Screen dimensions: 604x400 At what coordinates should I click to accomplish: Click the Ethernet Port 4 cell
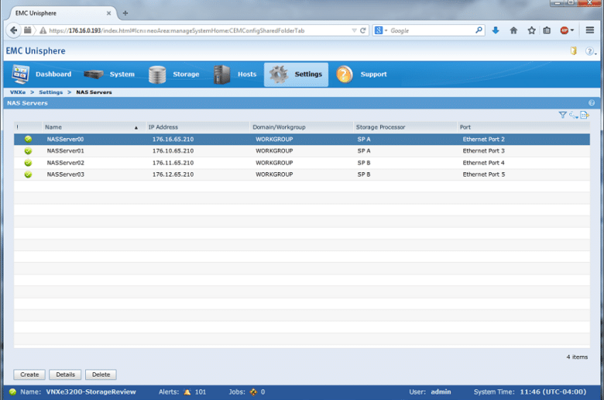point(483,163)
